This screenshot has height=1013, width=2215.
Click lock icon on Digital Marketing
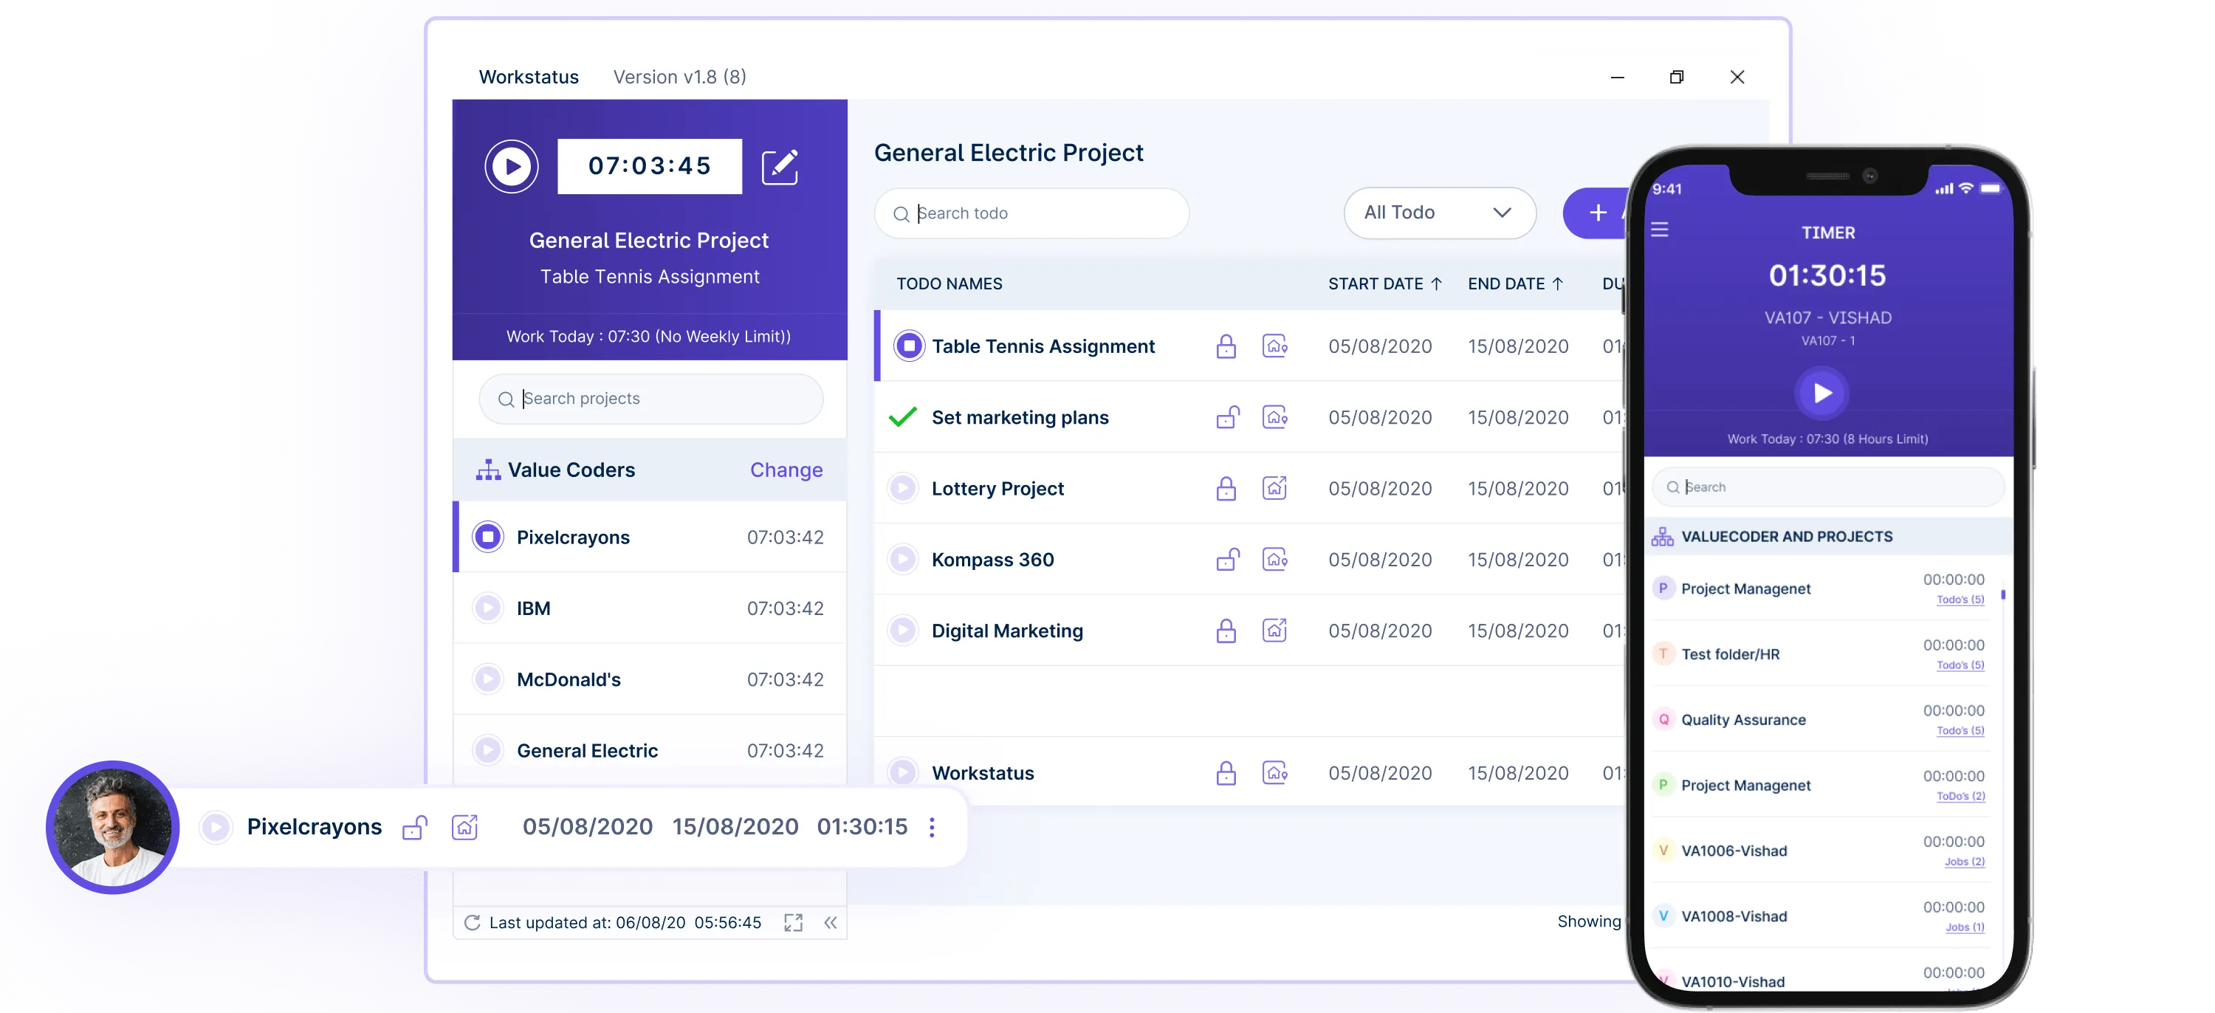point(1226,631)
